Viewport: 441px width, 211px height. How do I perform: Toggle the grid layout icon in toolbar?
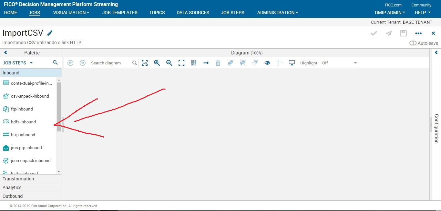click(x=194, y=63)
